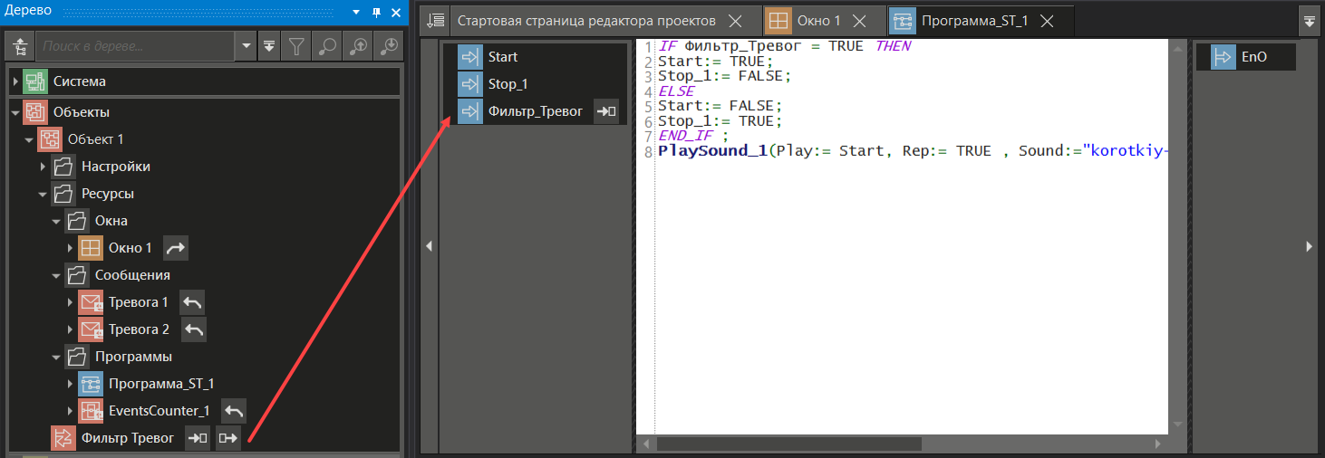Click the Stop_1 input argument icon
The image size is (1325, 458).
470,84
